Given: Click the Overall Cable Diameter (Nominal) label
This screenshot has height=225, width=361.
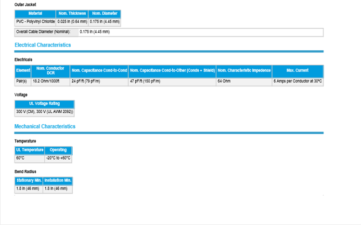Looking at the screenshot, I should point(47,32).
